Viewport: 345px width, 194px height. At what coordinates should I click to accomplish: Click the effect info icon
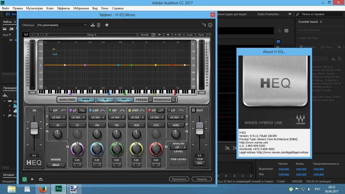(x=210, y=25)
